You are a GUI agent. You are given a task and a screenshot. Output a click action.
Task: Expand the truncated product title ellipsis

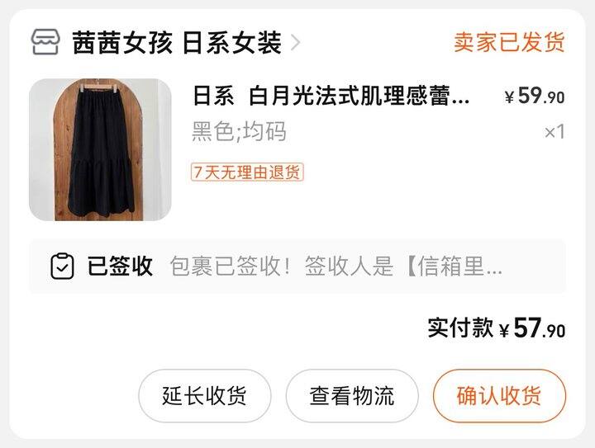pyautogui.click(x=460, y=101)
